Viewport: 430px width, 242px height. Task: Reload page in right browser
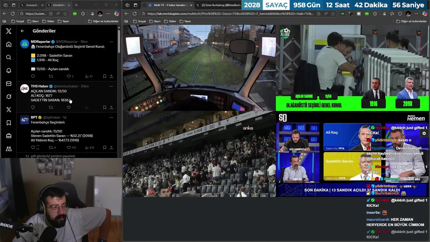click(x=134, y=13)
